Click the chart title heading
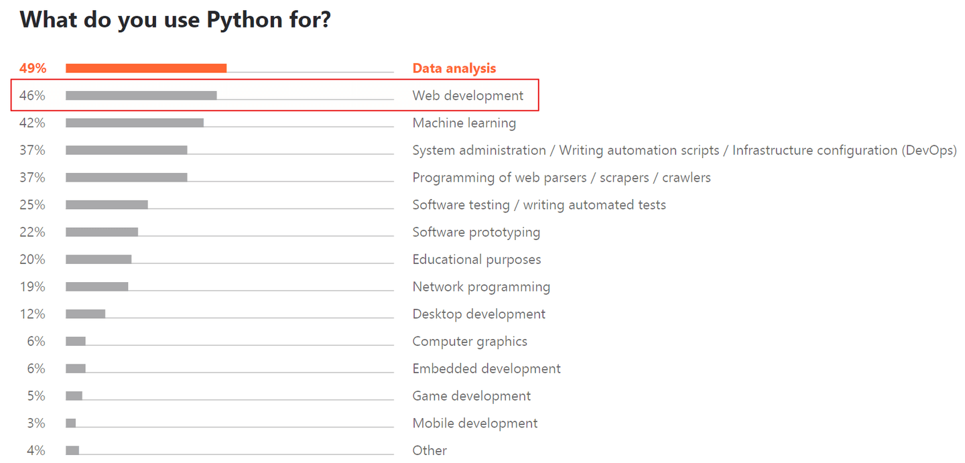The width and height of the screenshot is (965, 463). click(x=176, y=20)
